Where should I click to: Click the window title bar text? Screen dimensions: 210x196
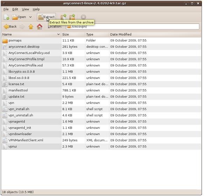[x=94, y=3]
